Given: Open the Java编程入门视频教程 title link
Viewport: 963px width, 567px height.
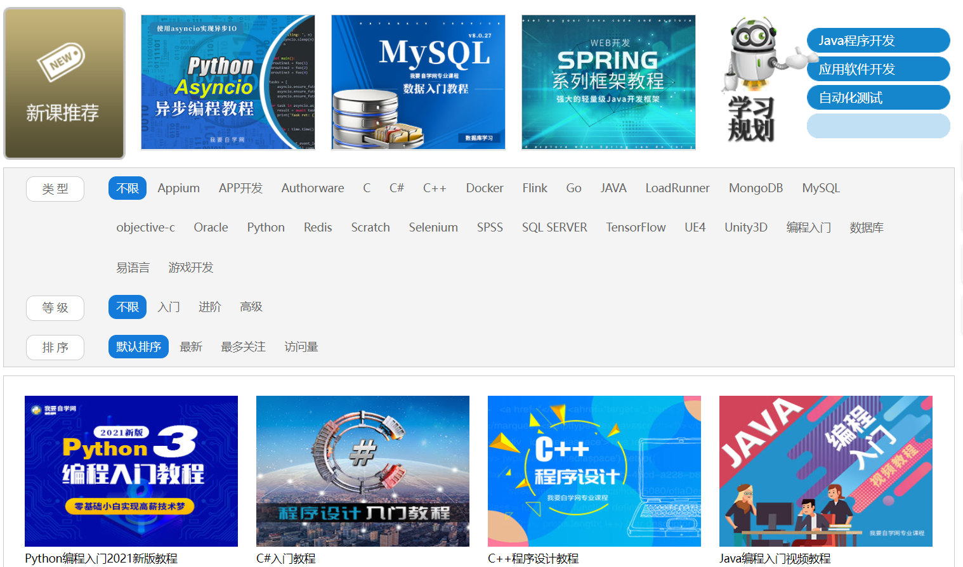Looking at the screenshot, I should 775,559.
